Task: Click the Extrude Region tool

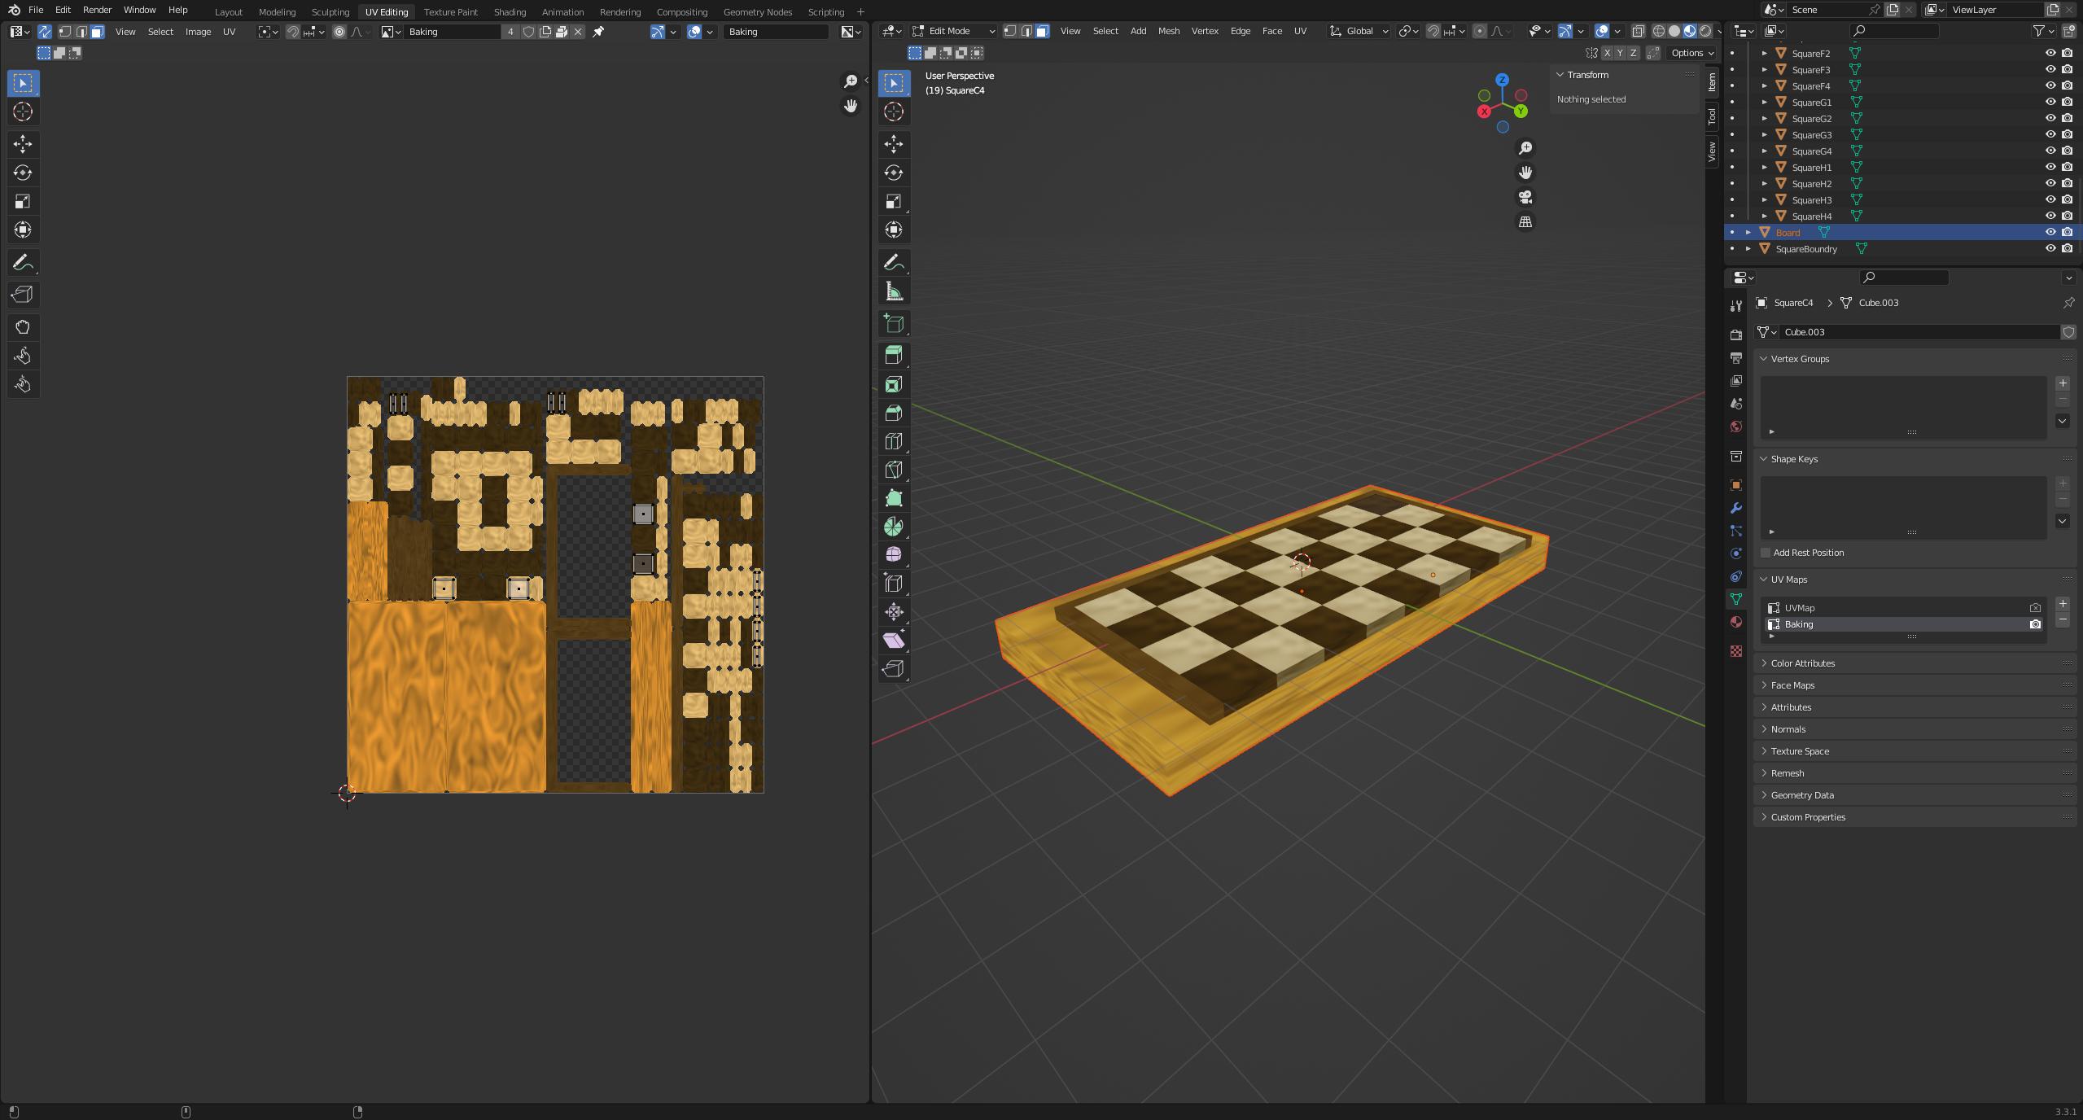Action: pos(894,355)
